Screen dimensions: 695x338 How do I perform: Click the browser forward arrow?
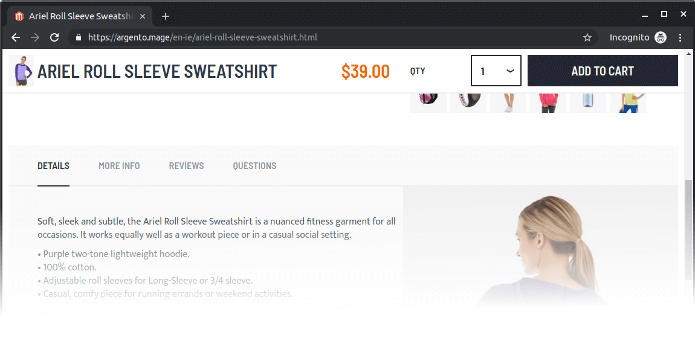click(x=35, y=37)
